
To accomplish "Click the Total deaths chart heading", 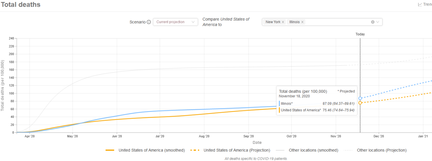I will 21,5.
